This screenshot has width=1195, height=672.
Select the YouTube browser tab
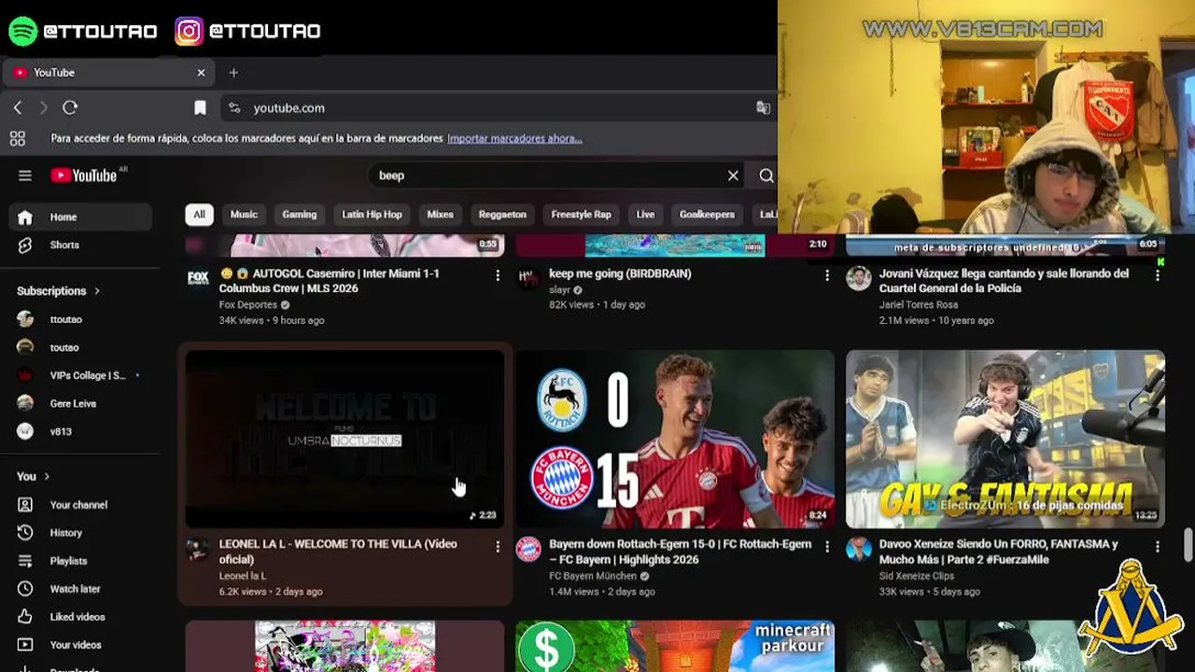tap(109, 73)
